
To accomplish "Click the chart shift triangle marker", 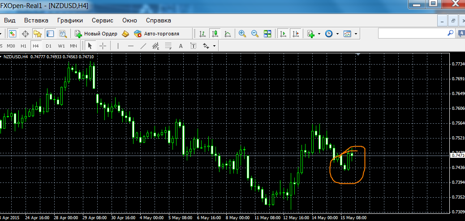I will tap(358, 55).
